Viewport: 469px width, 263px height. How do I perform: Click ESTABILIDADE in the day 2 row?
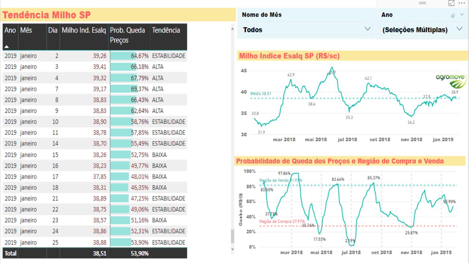pos(169,56)
